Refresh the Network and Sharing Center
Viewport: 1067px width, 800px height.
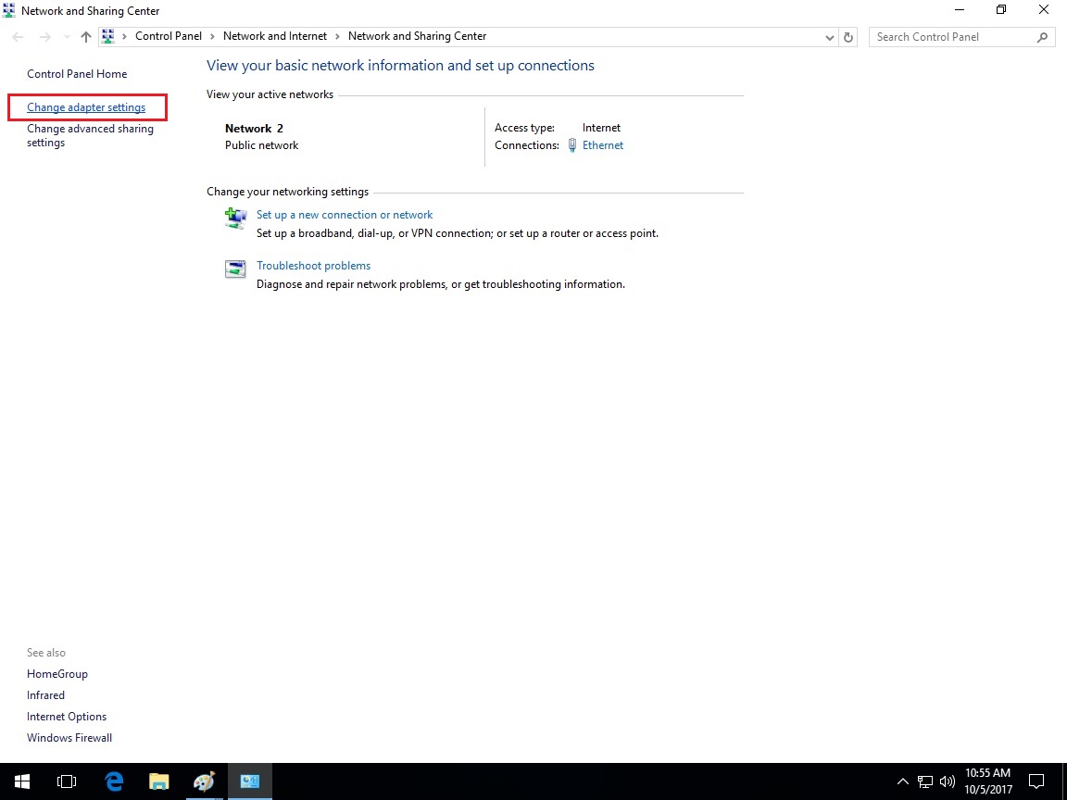click(x=848, y=37)
